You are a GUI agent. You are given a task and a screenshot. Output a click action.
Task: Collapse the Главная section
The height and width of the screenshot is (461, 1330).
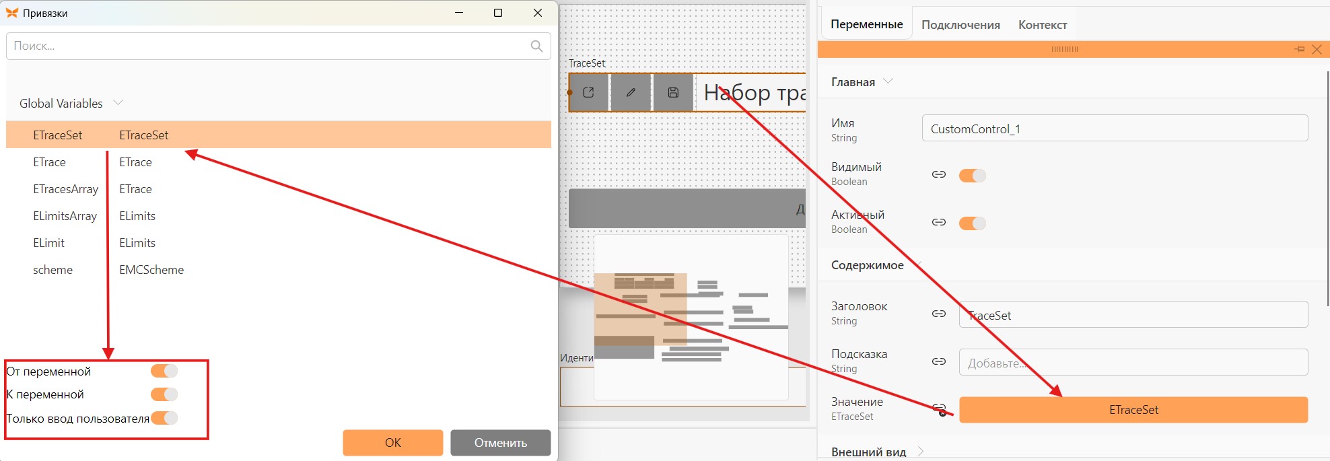(888, 81)
